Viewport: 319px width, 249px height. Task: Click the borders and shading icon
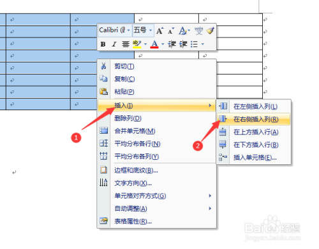pos(104,170)
